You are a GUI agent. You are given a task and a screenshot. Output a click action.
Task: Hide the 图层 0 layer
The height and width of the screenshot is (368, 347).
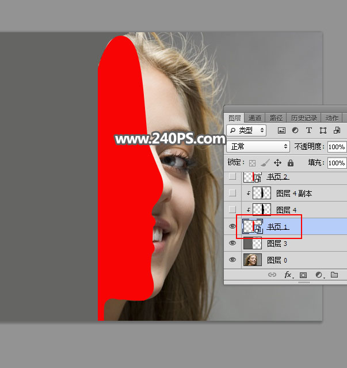(232, 260)
